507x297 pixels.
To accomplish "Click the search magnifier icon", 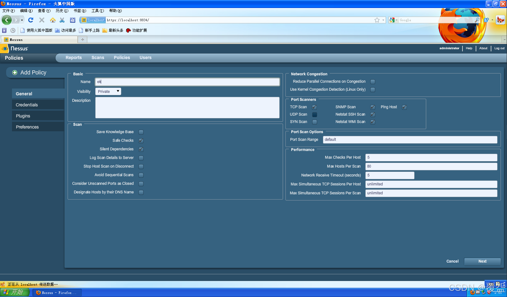I will click(x=477, y=20).
